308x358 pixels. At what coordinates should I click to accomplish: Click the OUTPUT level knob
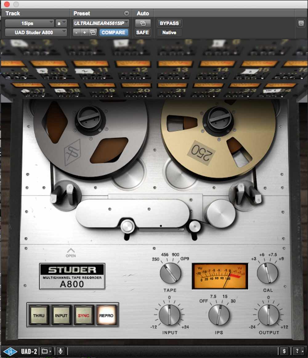point(269,315)
